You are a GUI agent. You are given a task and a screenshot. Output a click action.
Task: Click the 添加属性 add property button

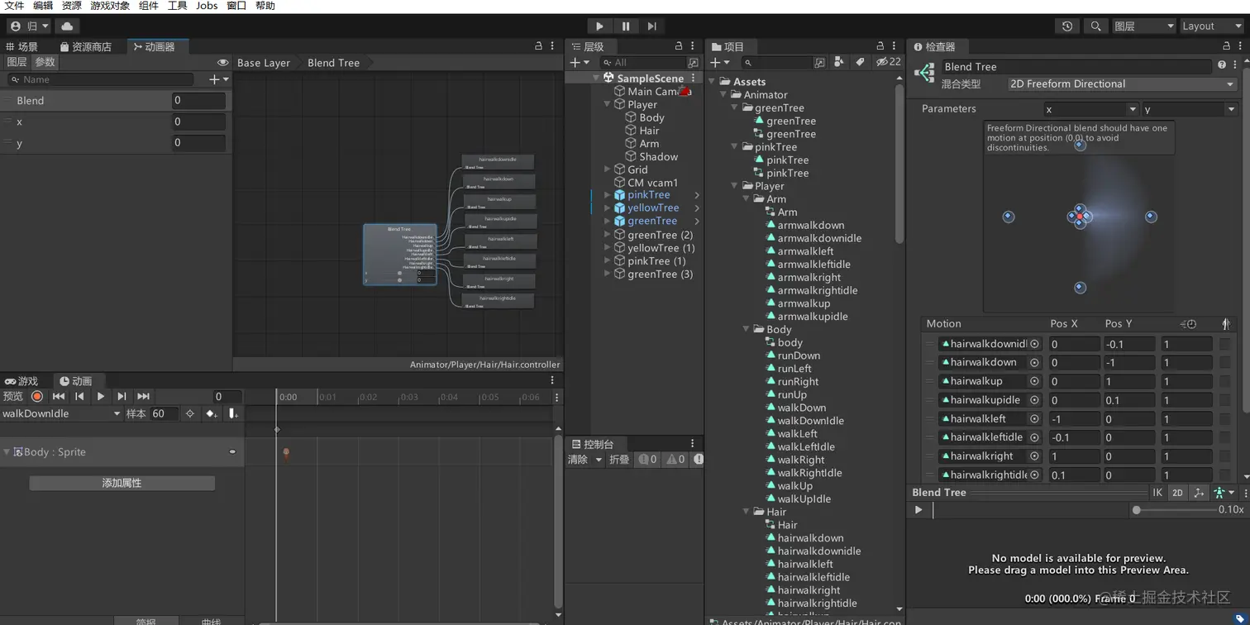coord(122,483)
